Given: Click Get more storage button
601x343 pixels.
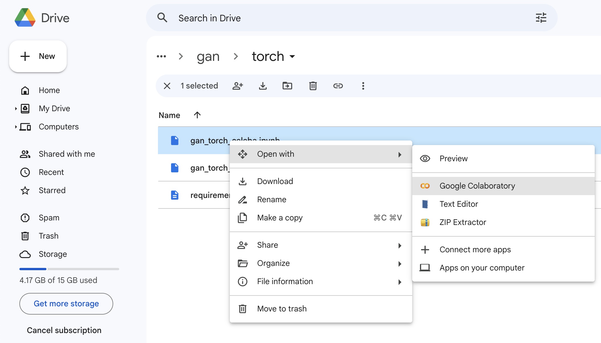Looking at the screenshot, I should 66,303.
